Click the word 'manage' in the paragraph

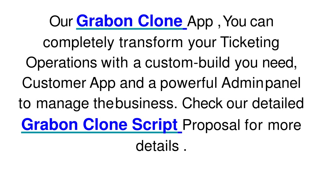tap(63, 104)
